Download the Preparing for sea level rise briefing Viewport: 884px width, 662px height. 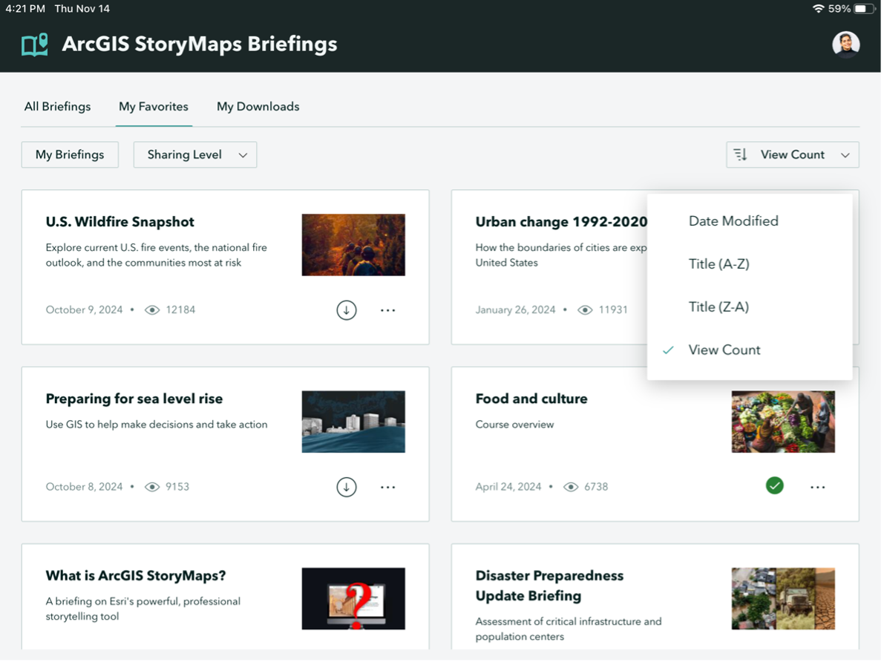(x=346, y=487)
